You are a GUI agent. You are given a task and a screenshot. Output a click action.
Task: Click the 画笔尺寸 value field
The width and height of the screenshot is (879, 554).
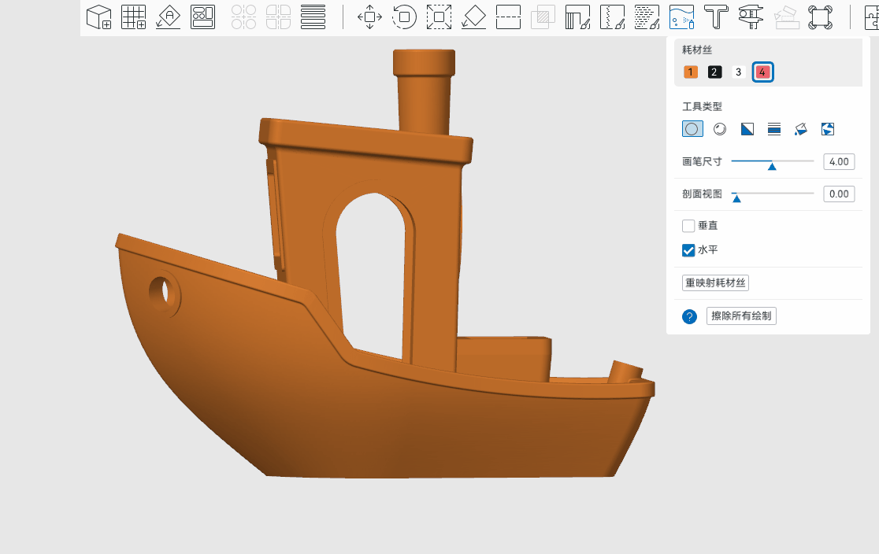click(x=839, y=162)
